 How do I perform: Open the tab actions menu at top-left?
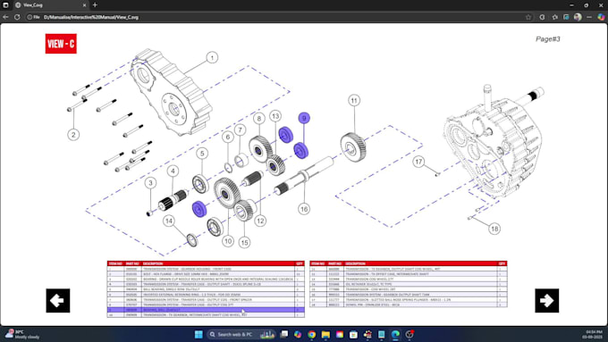pos(5,5)
